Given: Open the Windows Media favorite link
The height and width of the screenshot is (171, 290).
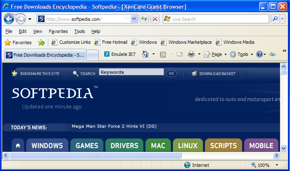Looking at the screenshot, I should [235, 43].
